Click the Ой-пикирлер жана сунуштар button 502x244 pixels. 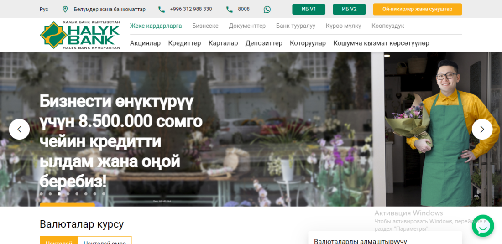[417, 9]
